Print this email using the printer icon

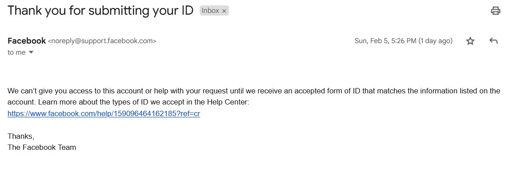tap(495, 11)
